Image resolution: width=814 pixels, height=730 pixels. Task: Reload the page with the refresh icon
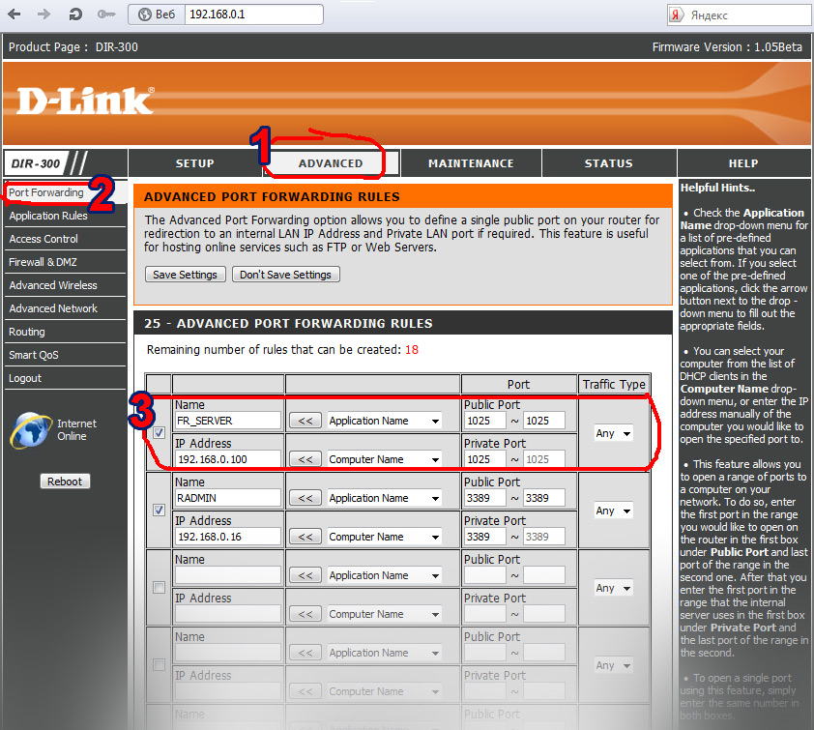click(75, 15)
